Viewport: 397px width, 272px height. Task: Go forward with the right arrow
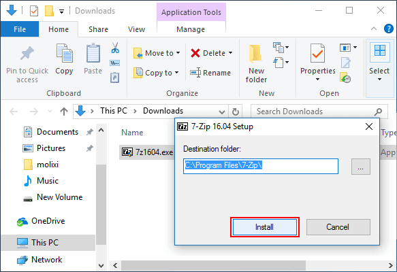coord(33,112)
